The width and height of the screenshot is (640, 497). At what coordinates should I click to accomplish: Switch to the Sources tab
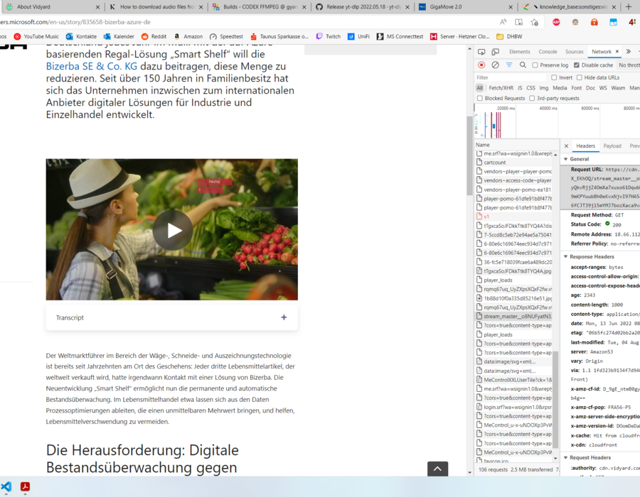[x=575, y=52]
